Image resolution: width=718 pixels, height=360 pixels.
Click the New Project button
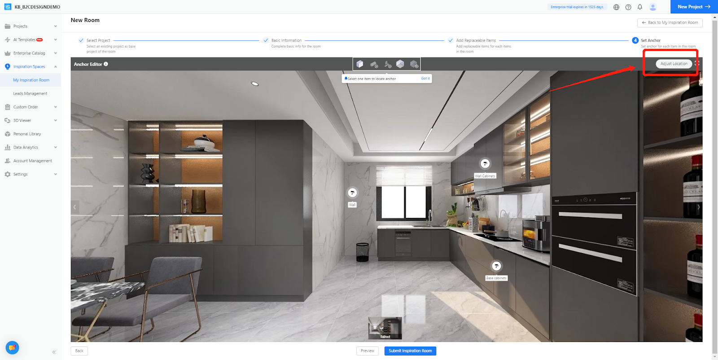click(x=694, y=7)
